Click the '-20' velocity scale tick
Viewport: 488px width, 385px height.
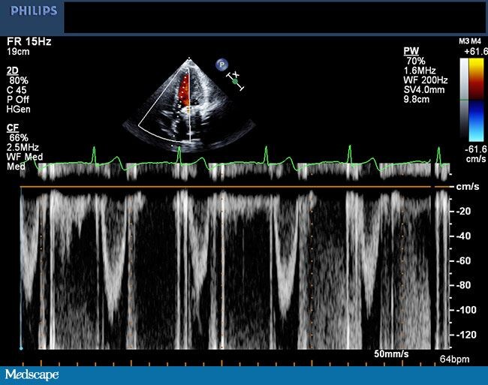tap(463, 211)
